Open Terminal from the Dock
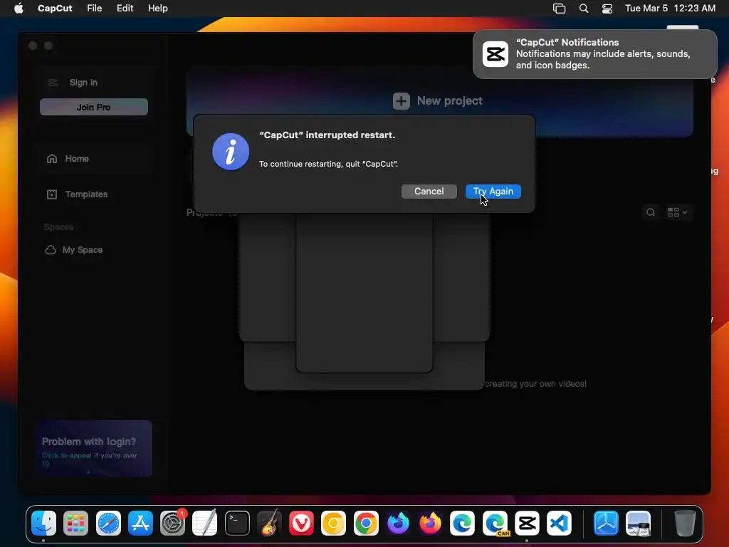 [x=237, y=523]
